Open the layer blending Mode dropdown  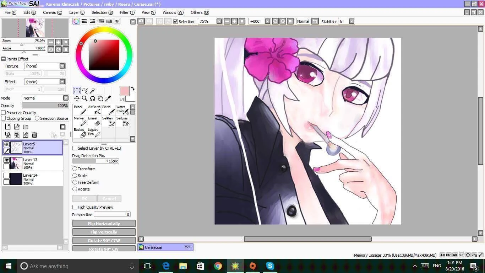coord(66,98)
